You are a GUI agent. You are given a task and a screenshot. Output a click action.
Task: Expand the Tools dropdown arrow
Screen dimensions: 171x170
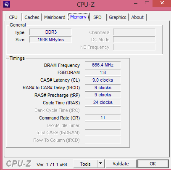(100, 164)
